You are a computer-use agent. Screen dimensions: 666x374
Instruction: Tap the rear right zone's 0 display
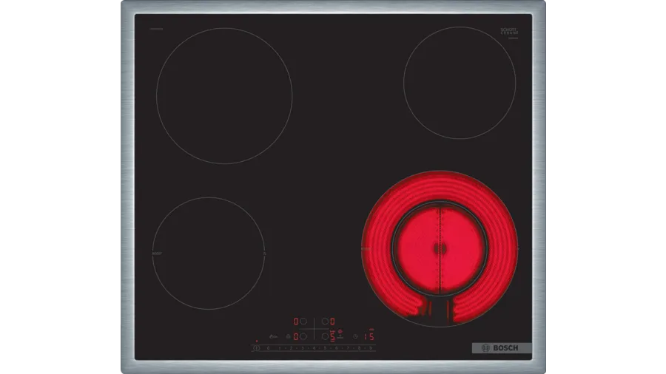coord(332,322)
